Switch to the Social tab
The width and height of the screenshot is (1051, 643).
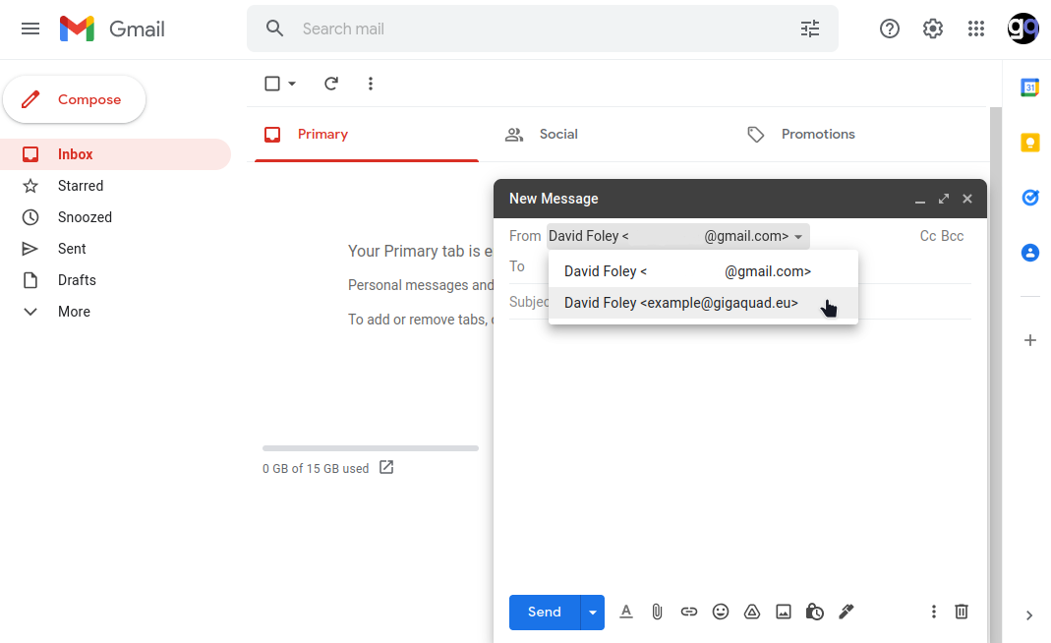(x=558, y=134)
